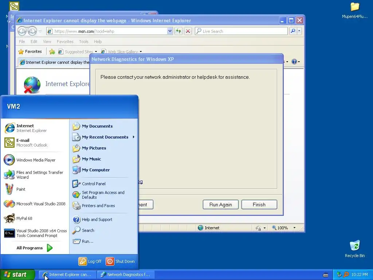Image resolution: width=373 pixels, height=280 pixels.
Task: Click the Stop button in Internet Explorer
Action: (x=188, y=31)
